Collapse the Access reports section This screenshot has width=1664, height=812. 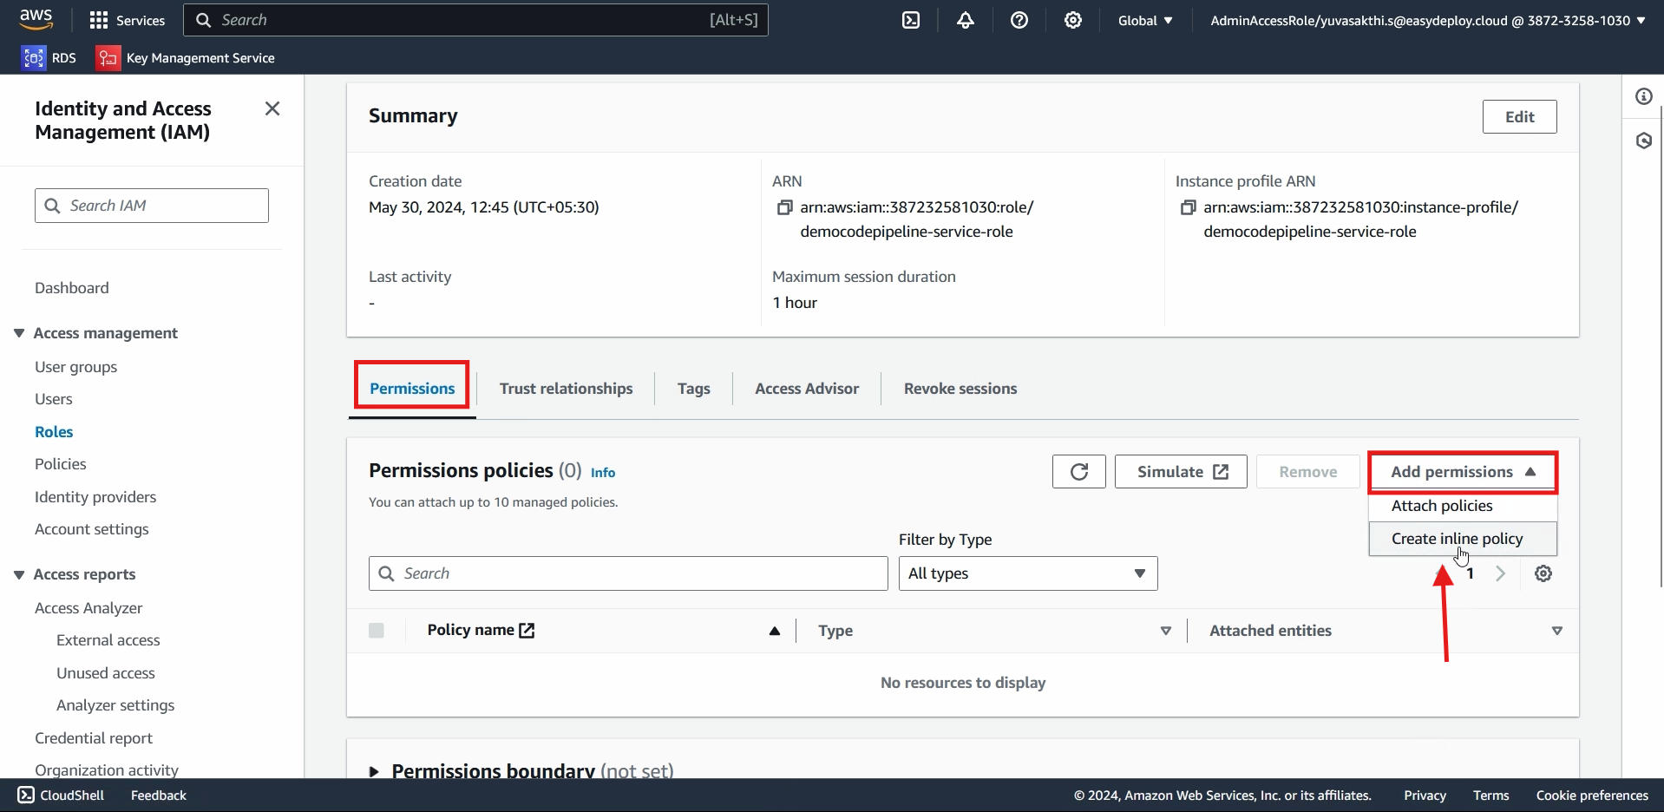click(19, 574)
